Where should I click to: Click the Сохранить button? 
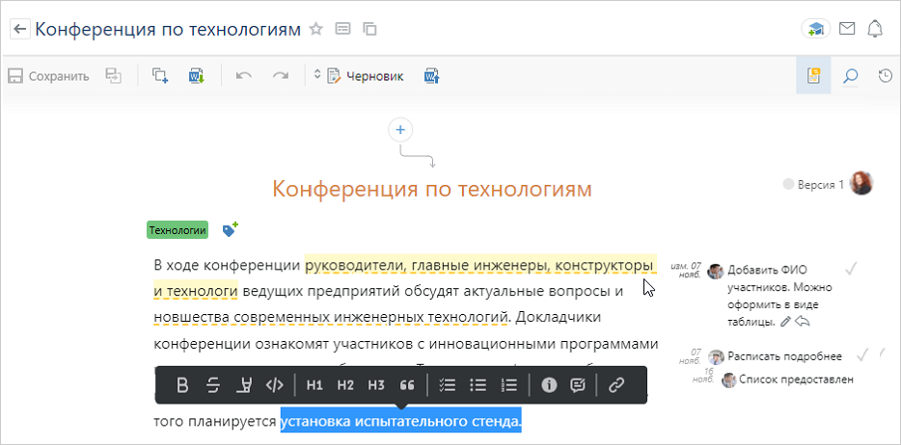click(49, 76)
